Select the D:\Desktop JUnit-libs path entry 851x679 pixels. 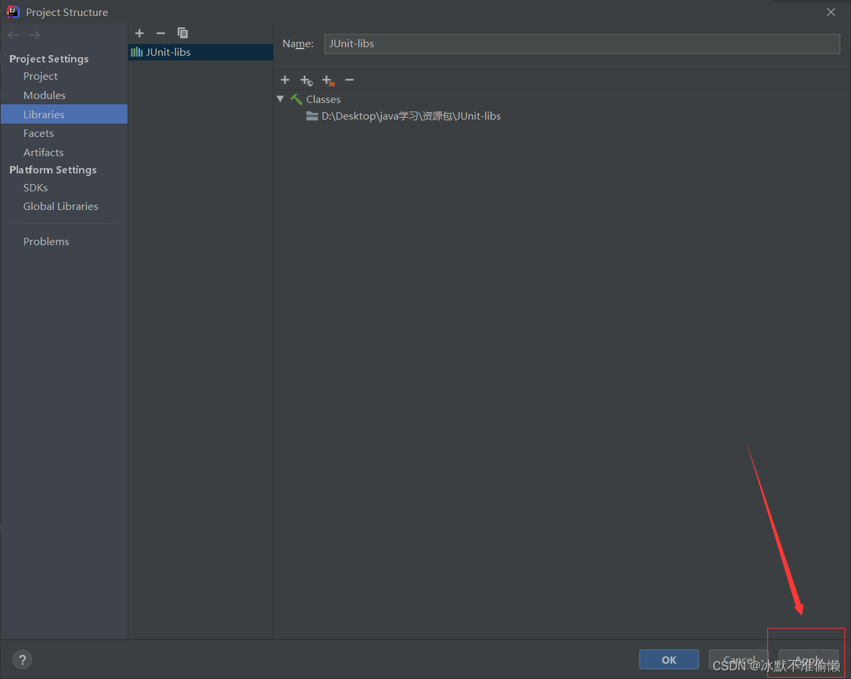tap(411, 116)
